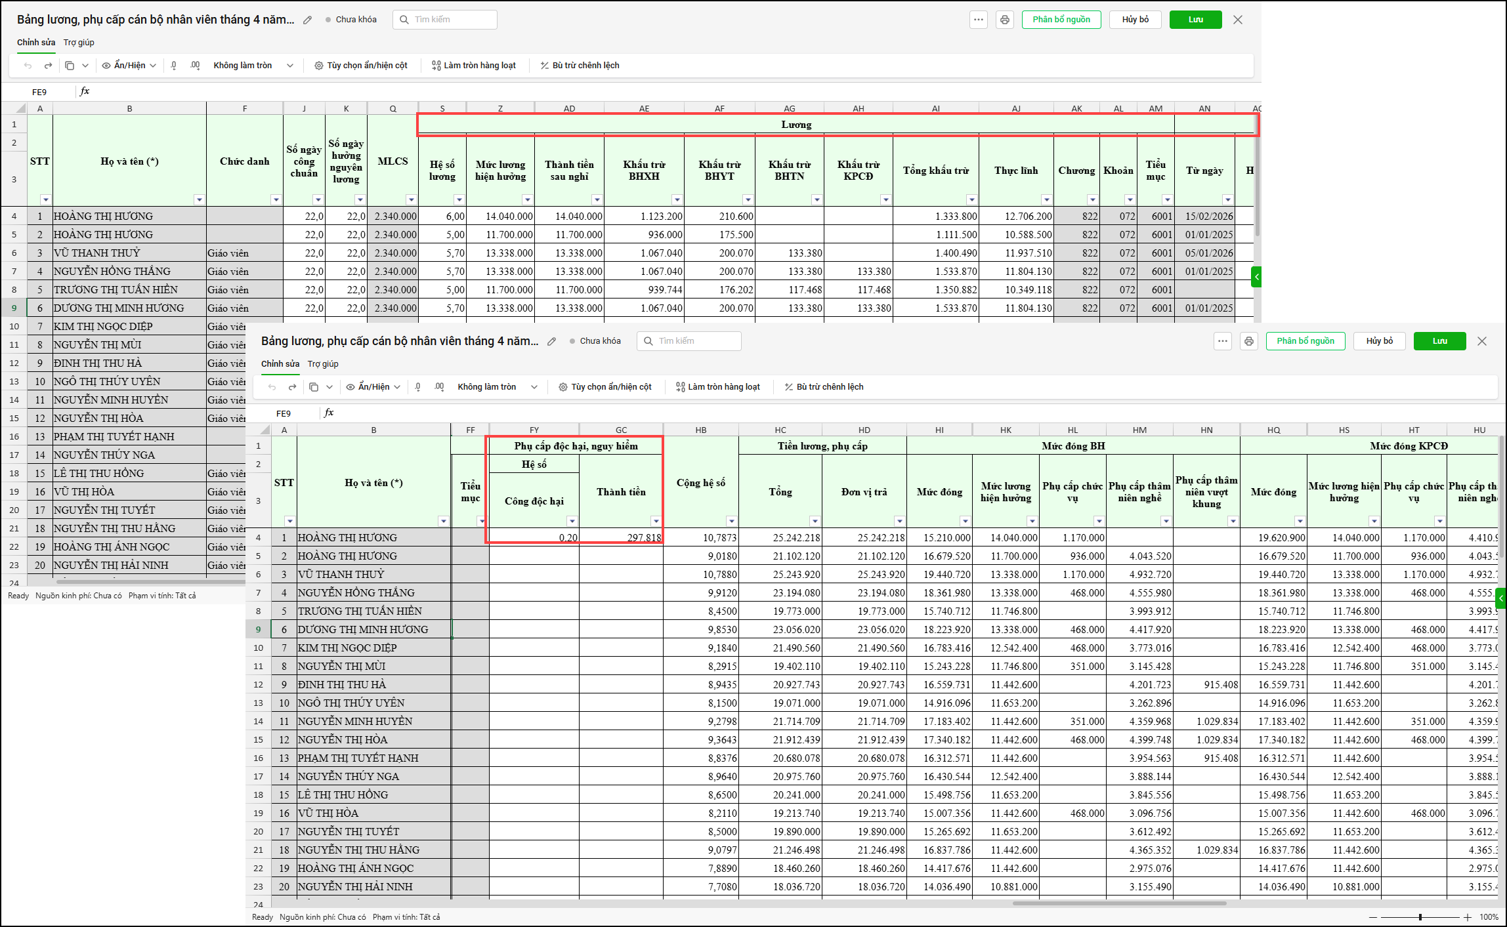Click Phân bổ nguồn button in bottom window

pyautogui.click(x=1305, y=341)
